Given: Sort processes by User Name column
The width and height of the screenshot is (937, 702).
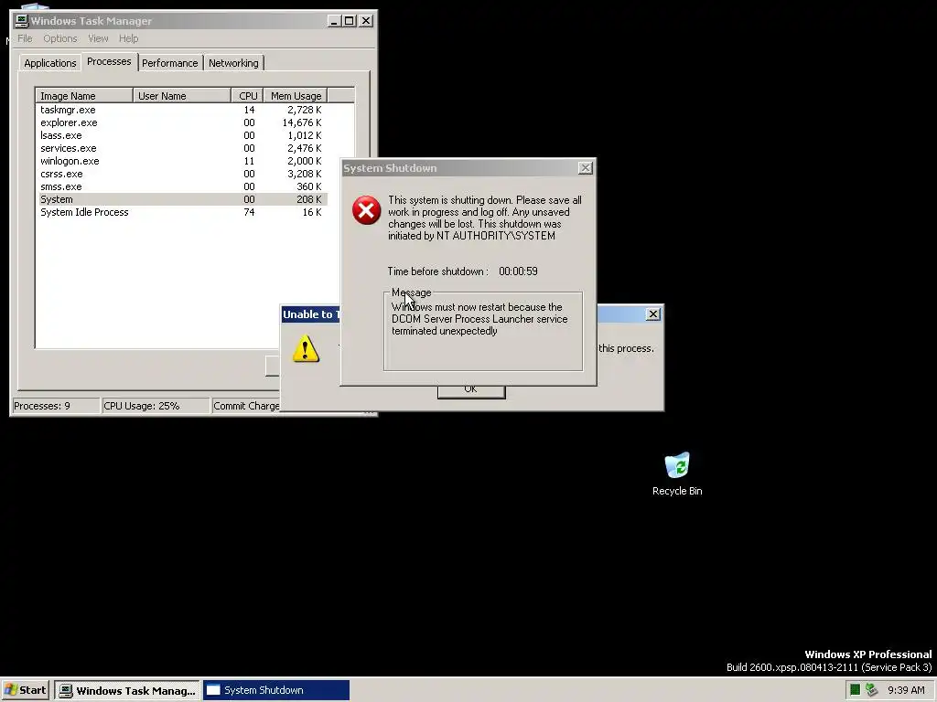Looking at the screenshot, I should (x=182, y=95).
